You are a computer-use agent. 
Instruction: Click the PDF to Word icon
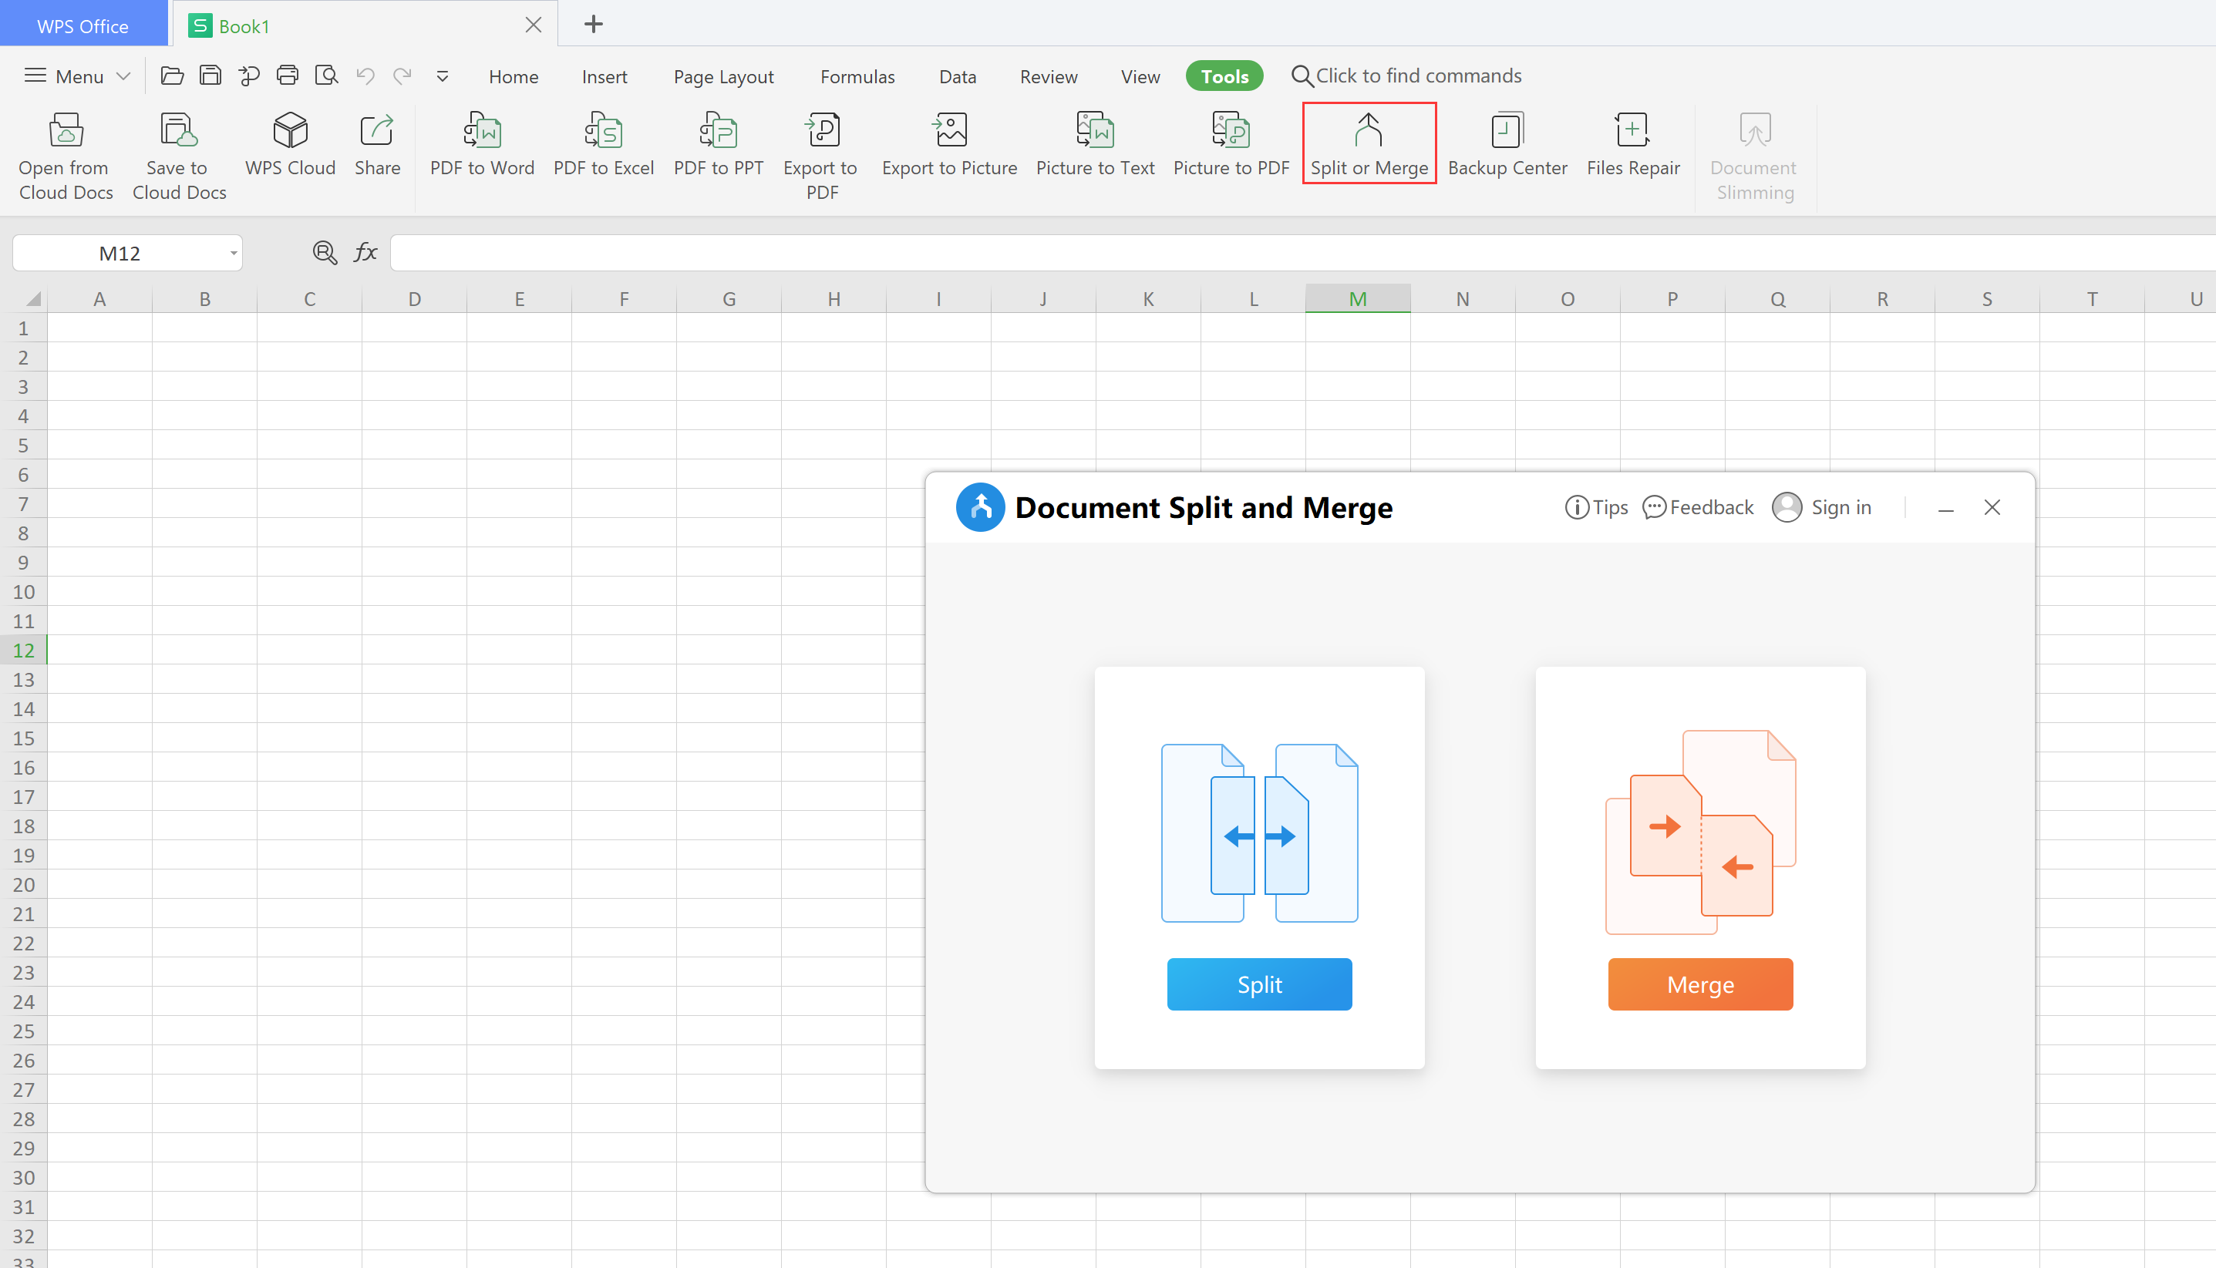click(x=482, y=130)
